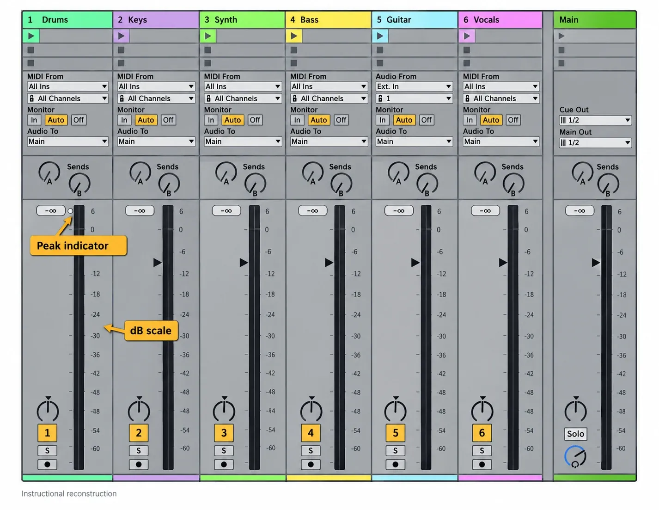Deactivate track 1 with its yellow activator

(47, 433)
